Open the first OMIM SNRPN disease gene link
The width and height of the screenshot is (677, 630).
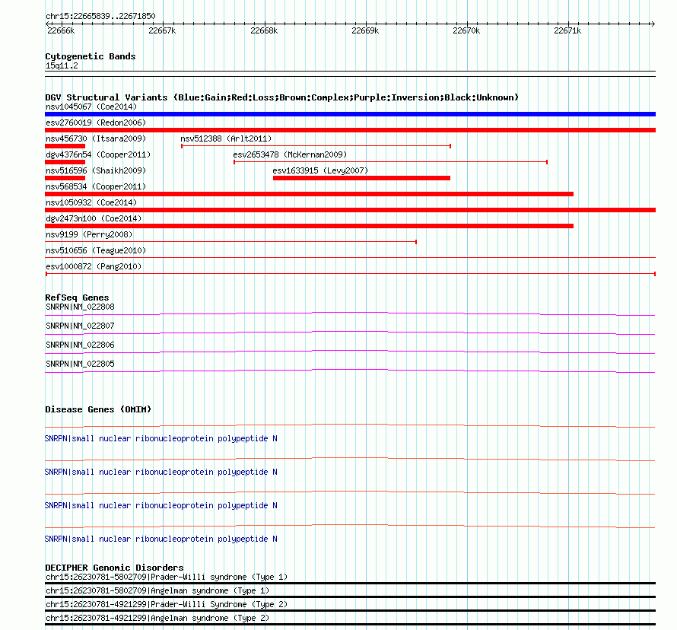pos(161,439)
